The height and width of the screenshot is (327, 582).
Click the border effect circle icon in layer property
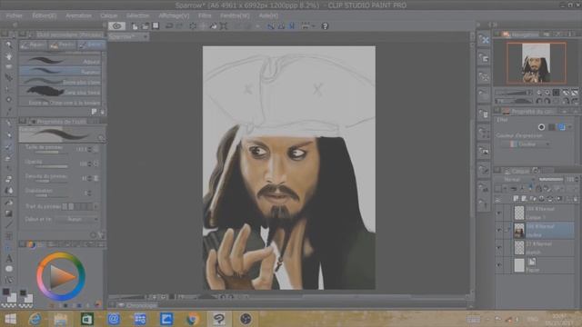(x=542, y=127)
